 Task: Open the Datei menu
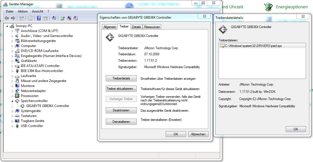pos(9,11)
